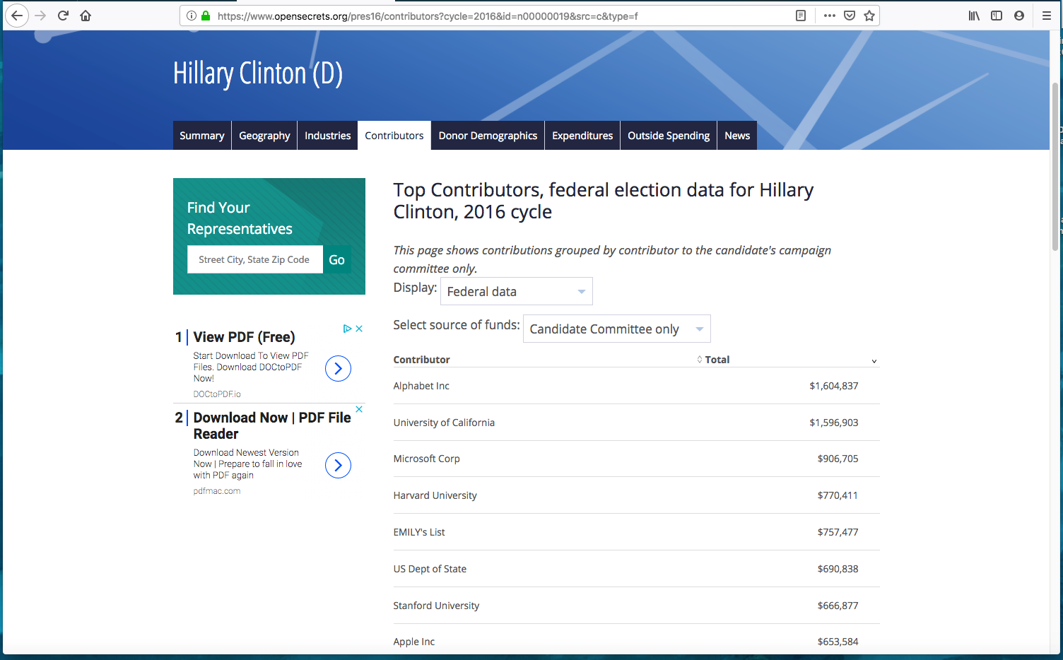
Task: Bookmark this page with star icon
Action: pos(869,16)
